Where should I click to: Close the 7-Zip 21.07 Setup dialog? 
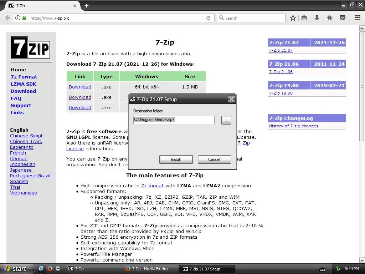231,99
